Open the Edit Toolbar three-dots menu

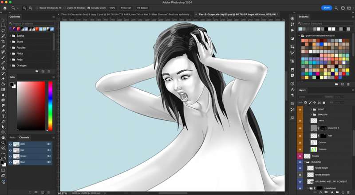(x=3, y=153)
